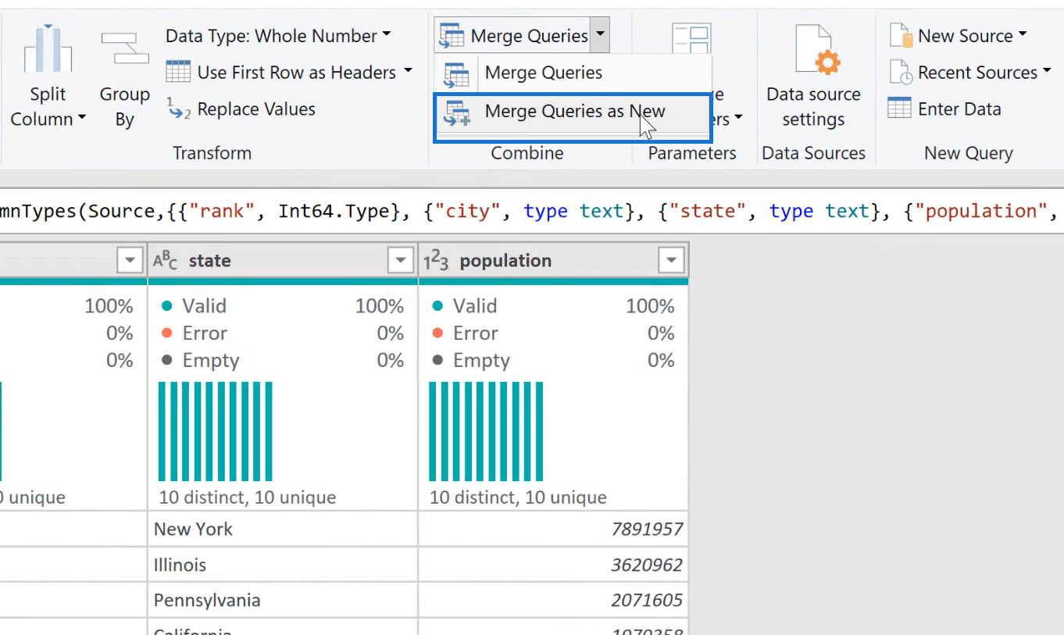Choose Merge Queries as New menu item
Image resolution: width=1064 pixels, height=635 pixels.
(x=573, y=112)
